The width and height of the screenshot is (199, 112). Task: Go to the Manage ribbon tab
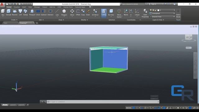tap(37, 7)
